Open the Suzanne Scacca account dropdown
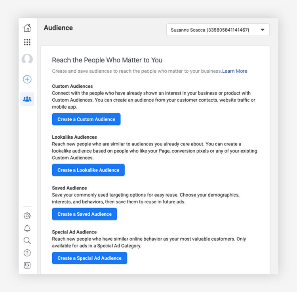 (x=218, y=30)
